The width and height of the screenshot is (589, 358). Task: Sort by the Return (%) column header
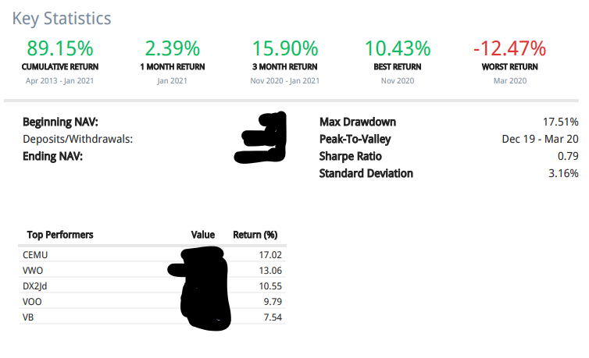click(255, 234)
